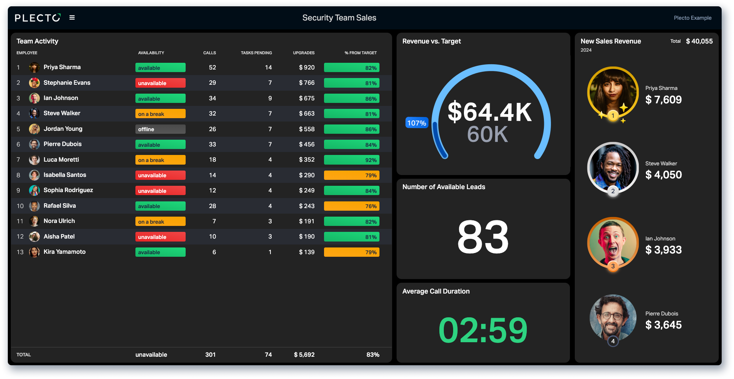This screenshot has height=379, width=734.
Task: Sort by the Calls column header
Action: pyautogui.click(x=209, y=53)
